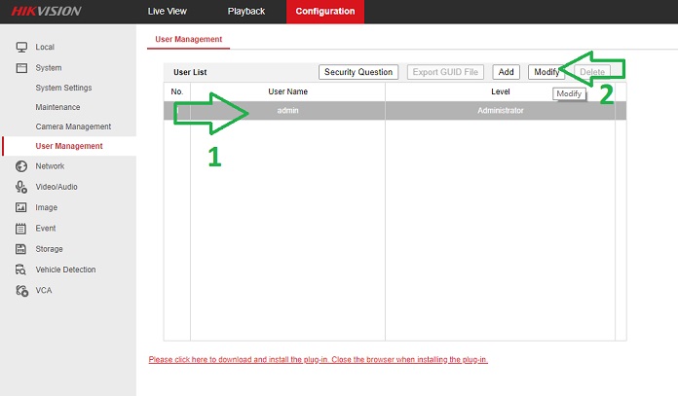Open Camera Management submenu item
Image resolution: width=678 pixels, height=396 pixels.
73,126
